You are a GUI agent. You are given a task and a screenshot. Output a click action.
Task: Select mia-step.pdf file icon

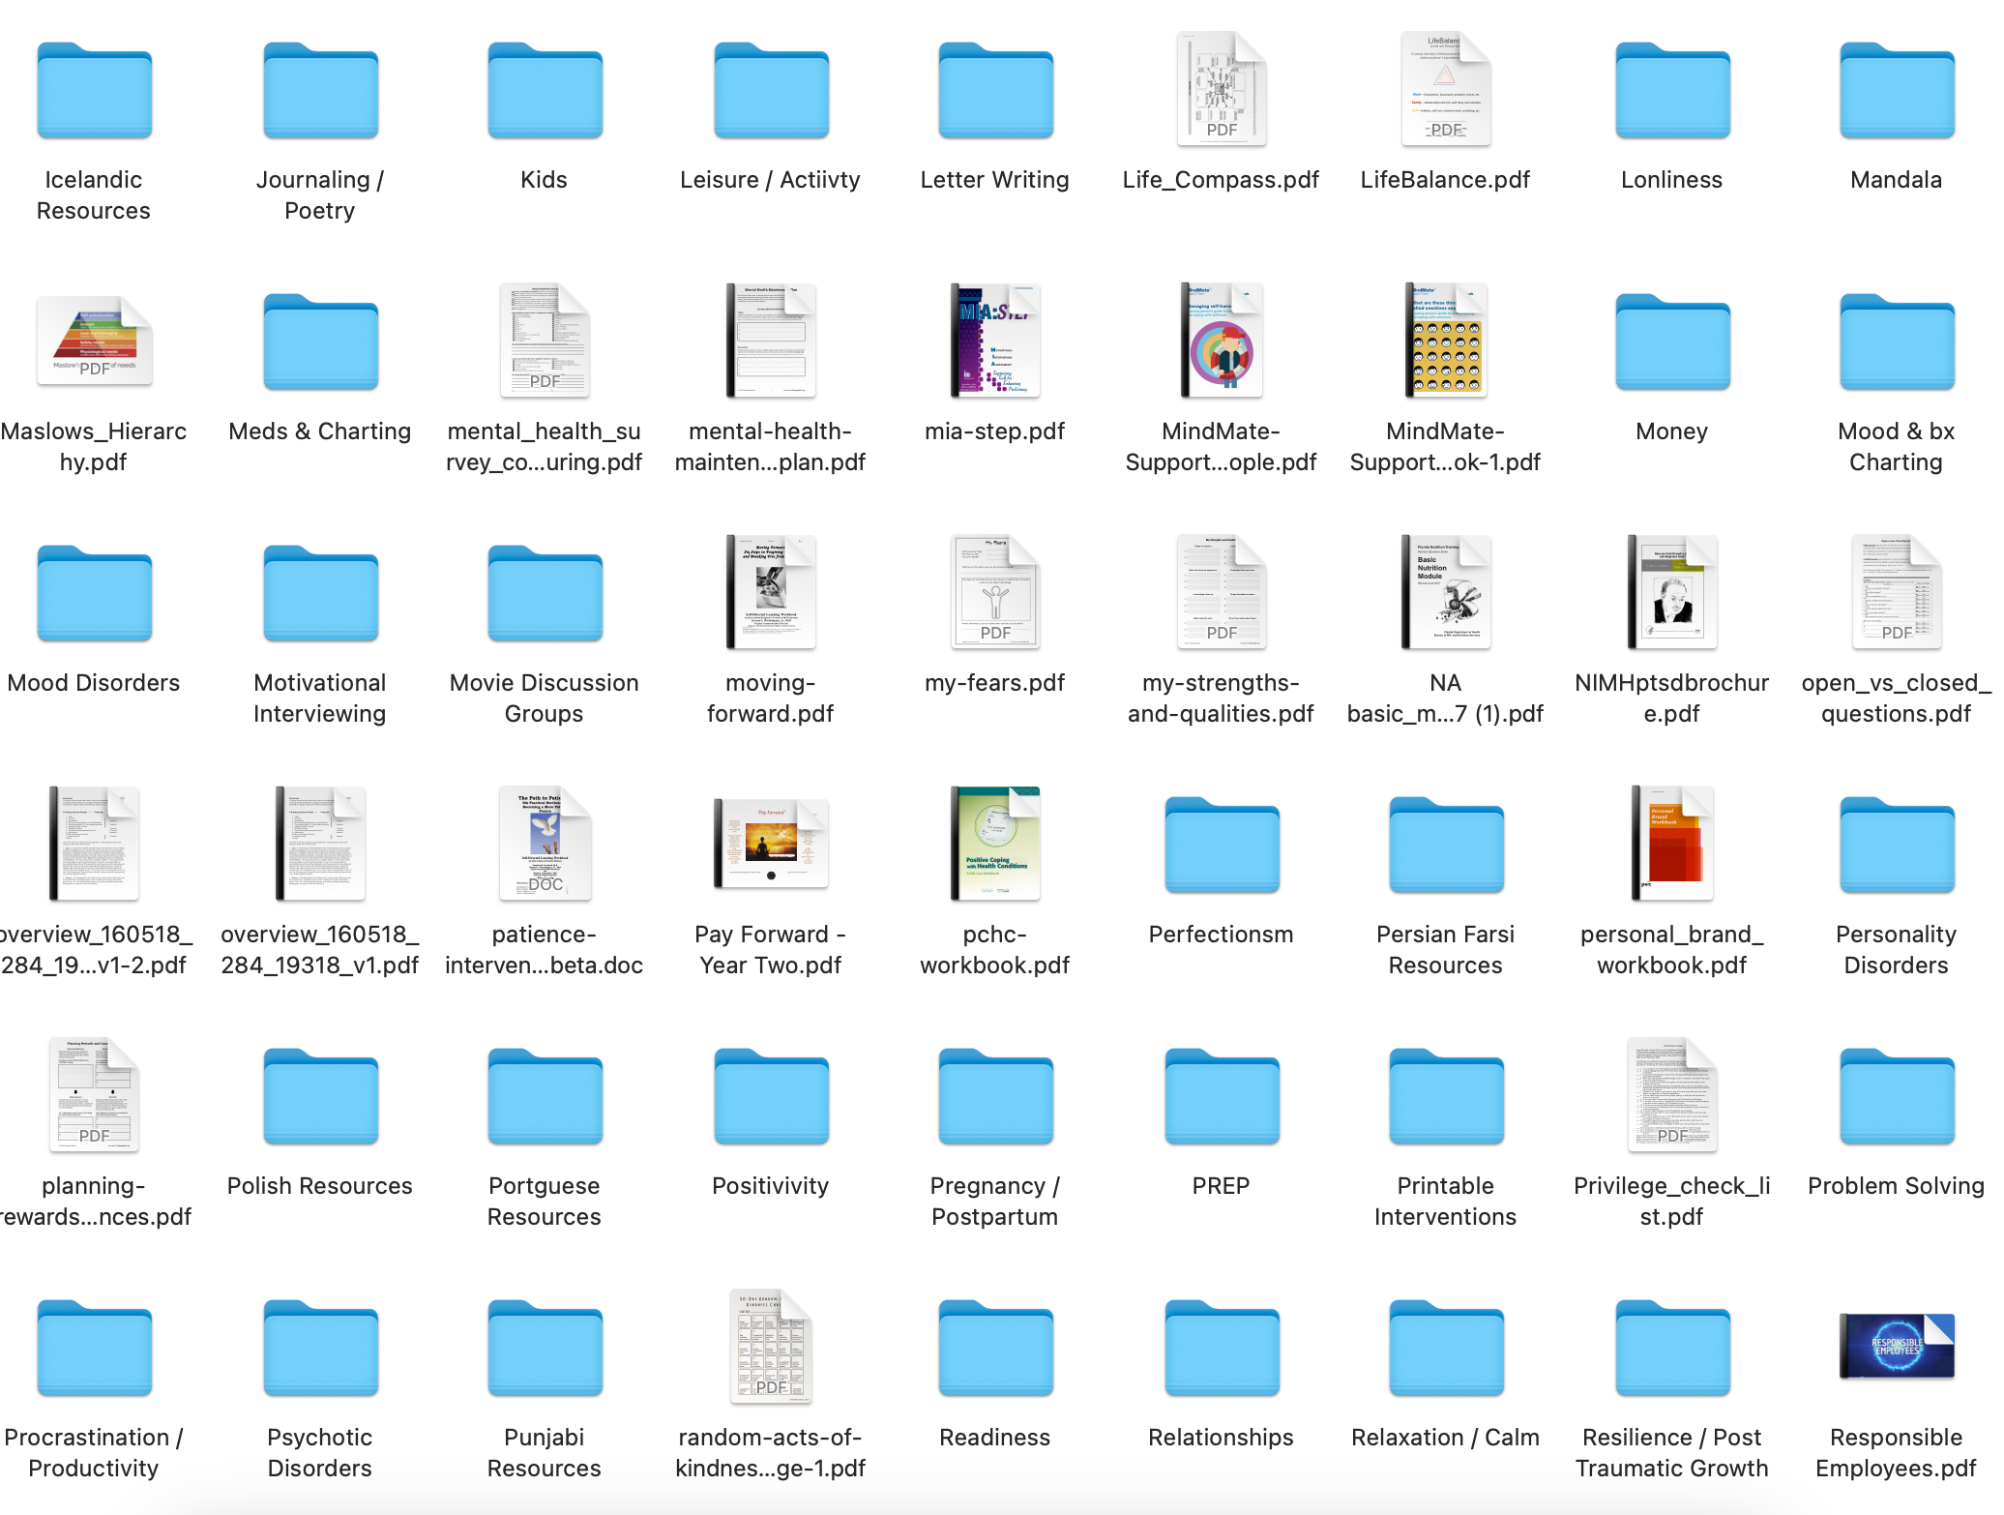click(994, 341)
